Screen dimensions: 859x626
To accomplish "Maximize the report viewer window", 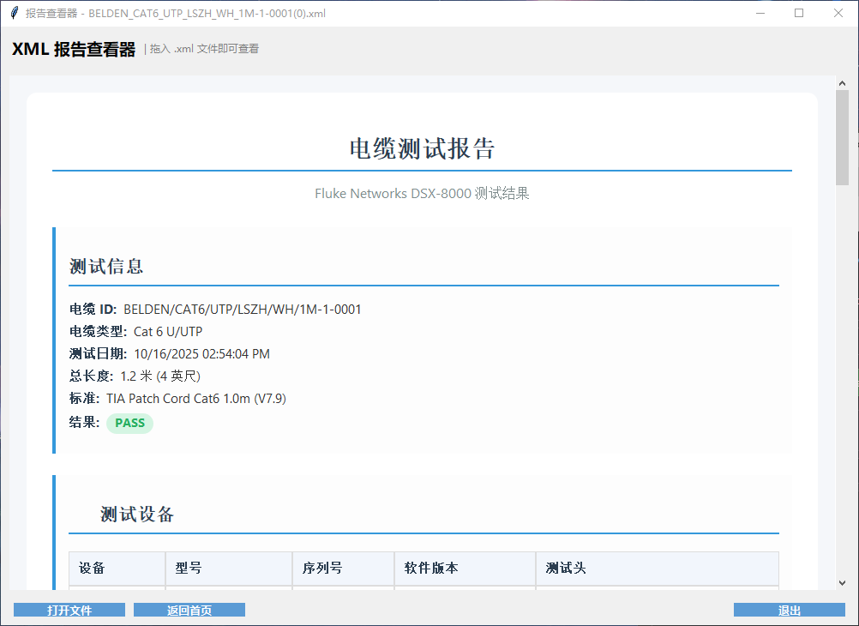I will pyautogui.click(x=799, y=13).
